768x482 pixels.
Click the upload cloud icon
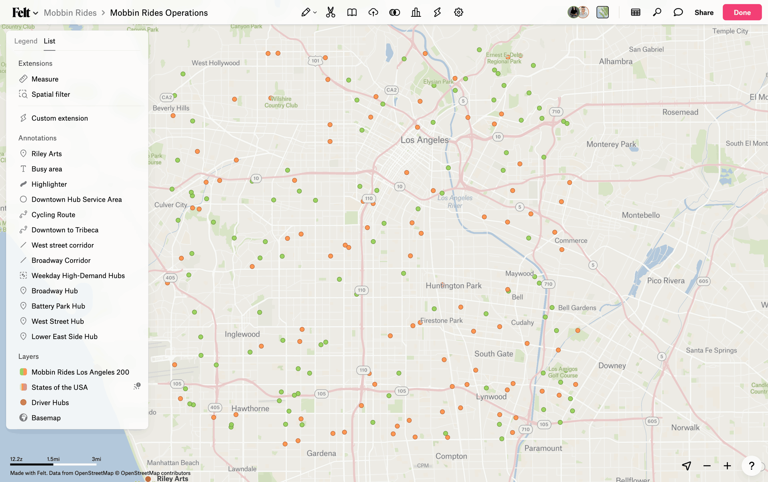[x=373, y=12]
